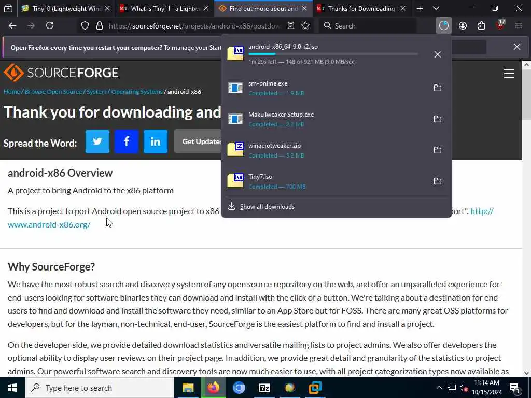
Task: Go back to the previous page
Action: coord(12,26)
